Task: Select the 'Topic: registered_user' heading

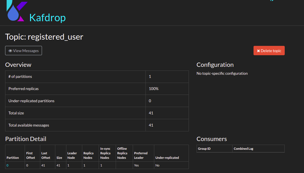Action: click(x=44, y=37)
